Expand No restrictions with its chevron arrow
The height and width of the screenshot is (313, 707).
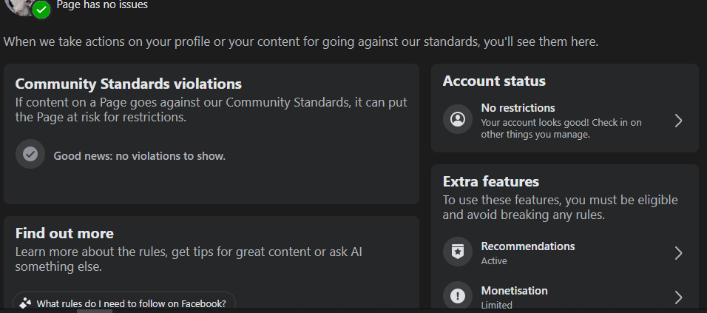pos(679,121)
